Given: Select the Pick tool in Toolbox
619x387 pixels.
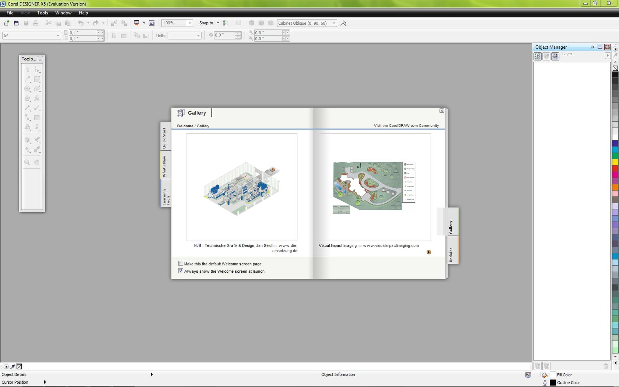Looking at the screenshot, I should [x=27, y=69].
